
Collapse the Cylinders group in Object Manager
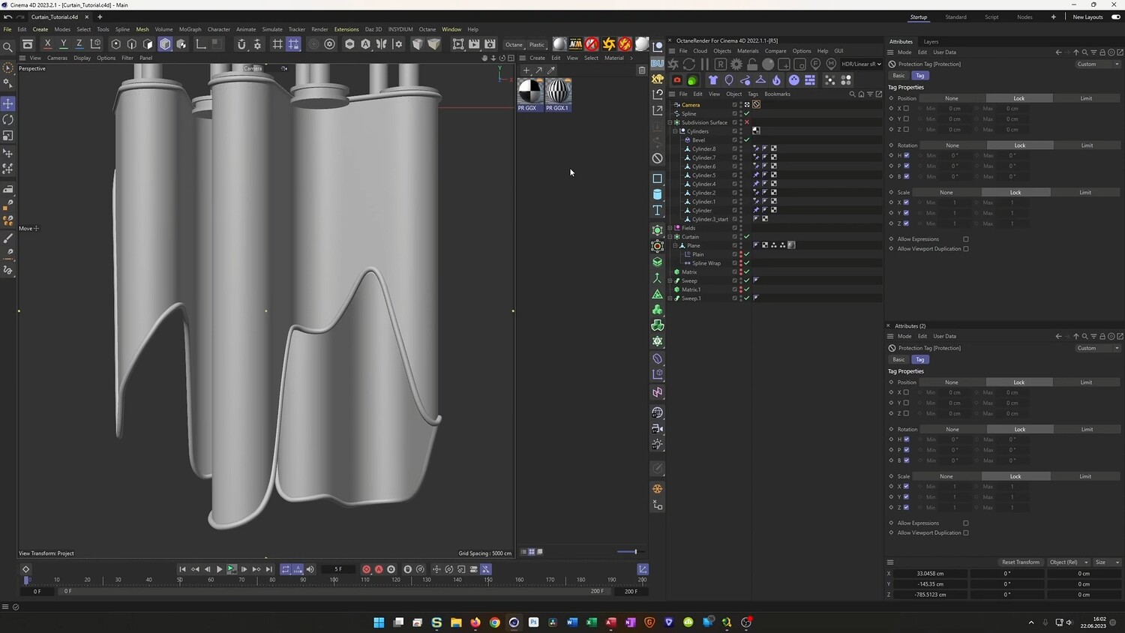click(675, 131)
